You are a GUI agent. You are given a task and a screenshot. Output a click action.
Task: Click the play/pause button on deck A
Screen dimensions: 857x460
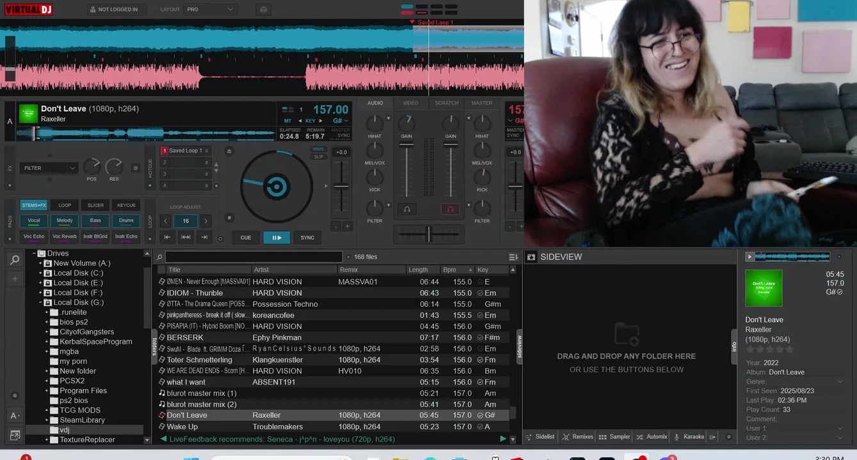point(276,238)
